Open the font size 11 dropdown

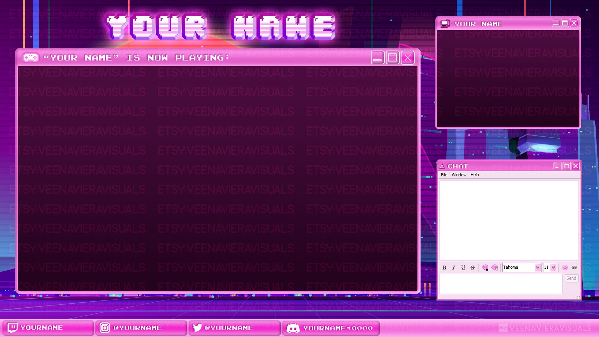click(549, 267)
